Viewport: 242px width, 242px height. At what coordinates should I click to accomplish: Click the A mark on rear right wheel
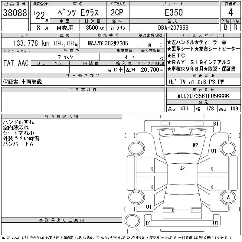click(228, 198)
